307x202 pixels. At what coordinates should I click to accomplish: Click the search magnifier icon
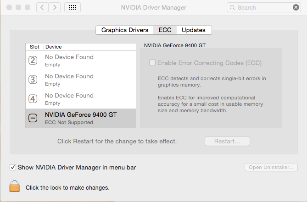[x=232, y=8]
